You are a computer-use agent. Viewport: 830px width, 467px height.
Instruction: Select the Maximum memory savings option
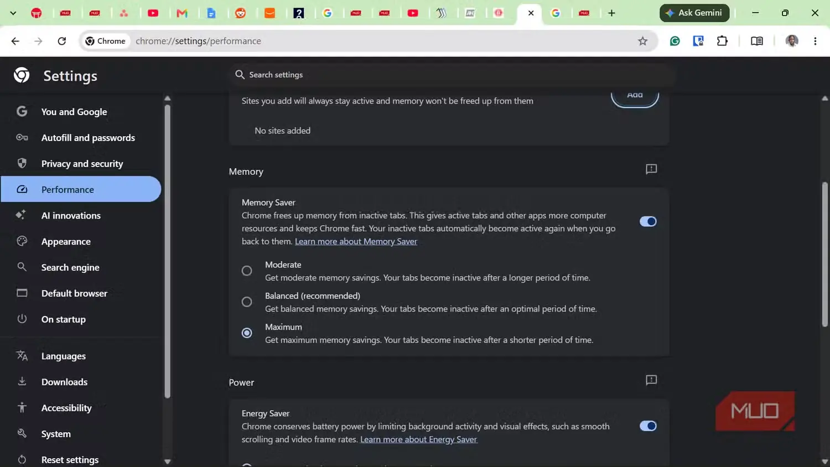(x=247, y=333)
